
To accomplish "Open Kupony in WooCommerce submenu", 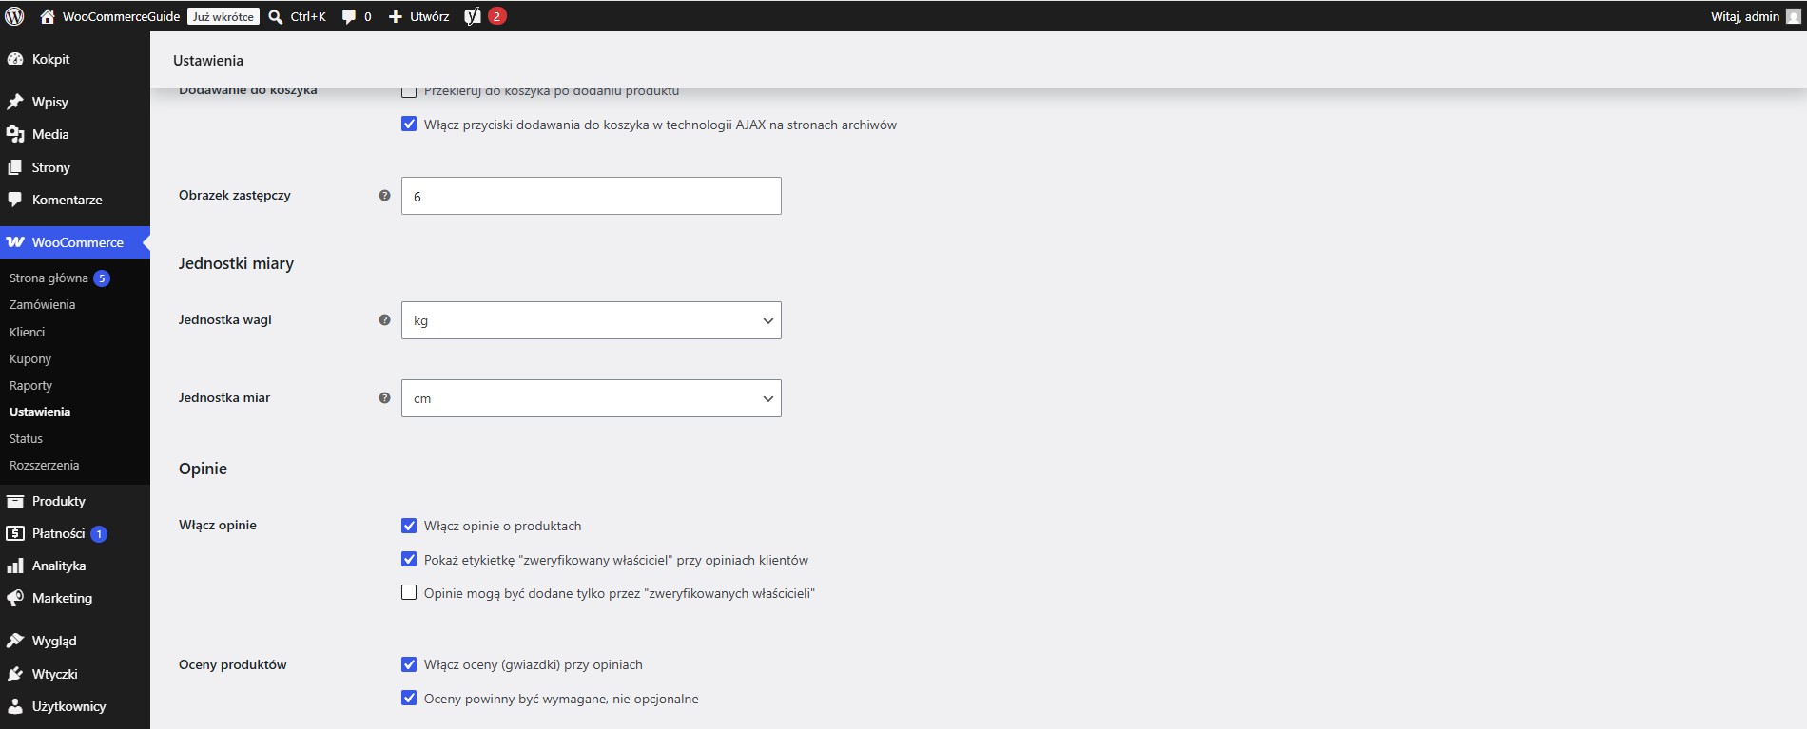I will (30, 358).
